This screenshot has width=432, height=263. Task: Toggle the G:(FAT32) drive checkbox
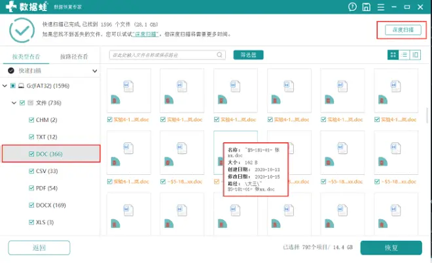pyautogui.click(x=13, y=85)
